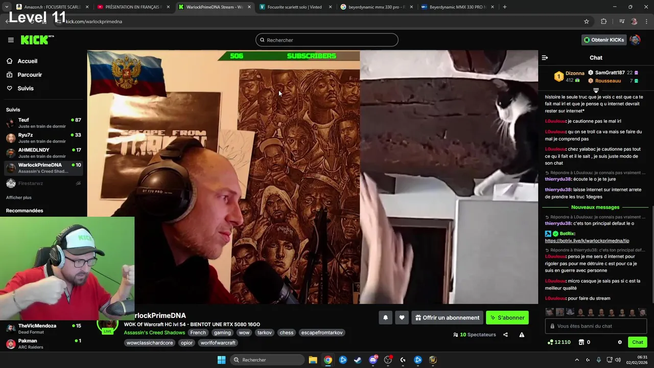654x368 pixels.
Task: Select the wow tag
Action: pyautogui.click(x=244, y=333)
